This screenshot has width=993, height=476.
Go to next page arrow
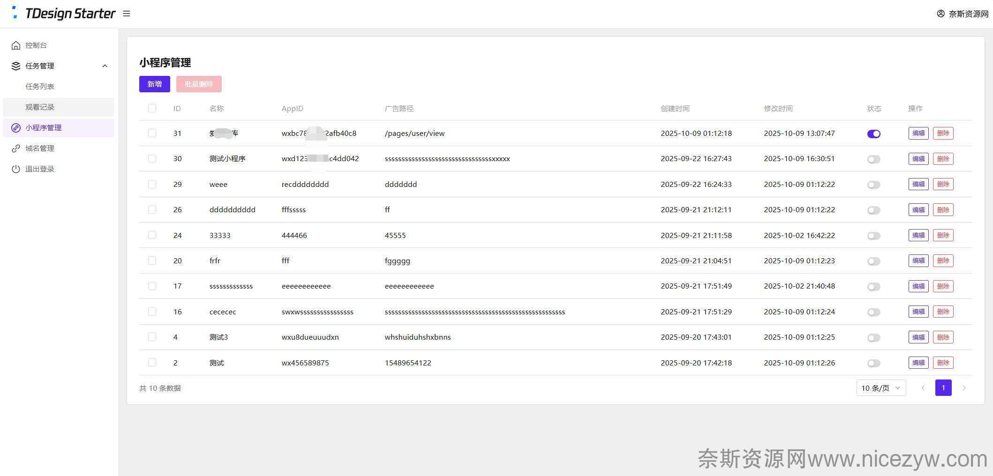[x=964, y=388]
